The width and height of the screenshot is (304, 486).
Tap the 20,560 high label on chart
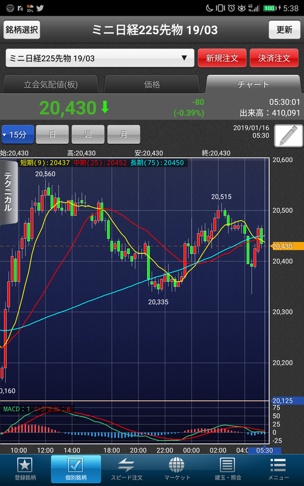click(x=45, y=174)
